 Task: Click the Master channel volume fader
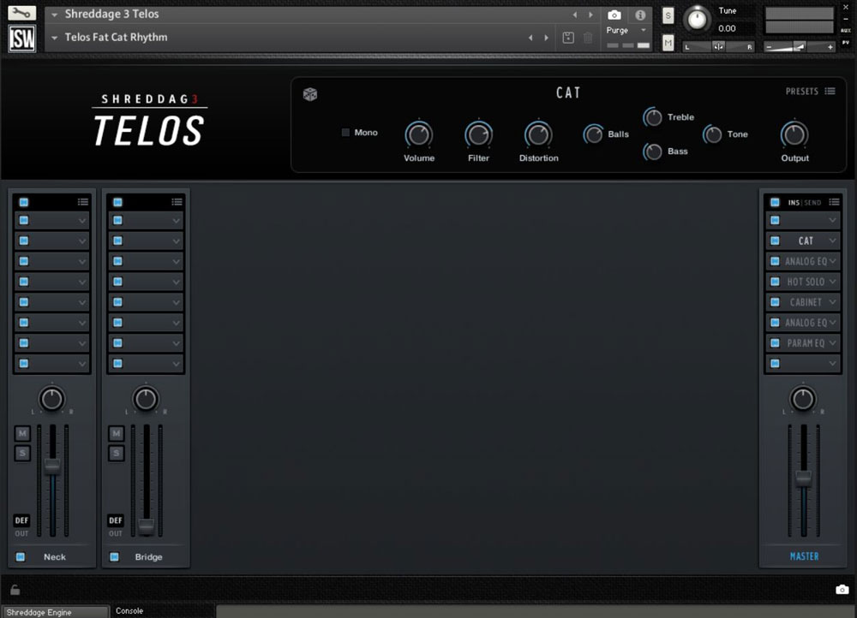[x=804, y=478]
